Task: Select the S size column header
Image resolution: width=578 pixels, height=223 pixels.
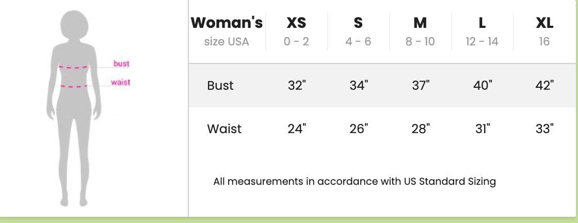Action: pyautogui.click(x=358, y=23)
